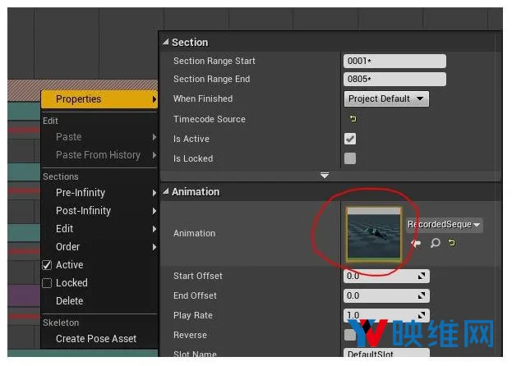Screen dimensions: 512x366
Task: Enable the Is Locked checkbox
Action: coord(350,158)
